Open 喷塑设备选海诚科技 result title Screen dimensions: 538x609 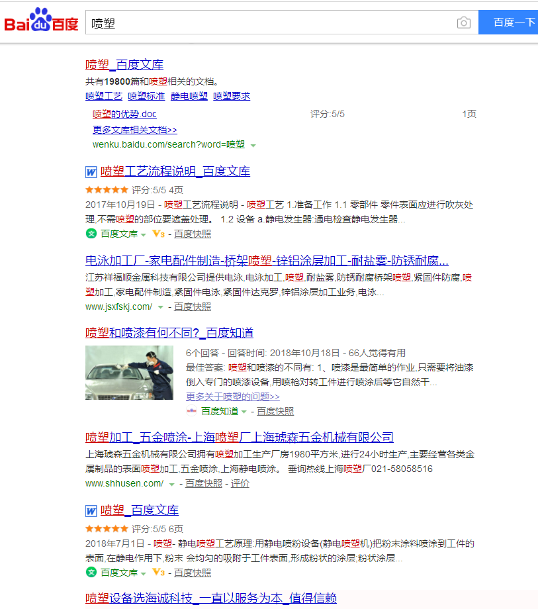click(211, 598)
